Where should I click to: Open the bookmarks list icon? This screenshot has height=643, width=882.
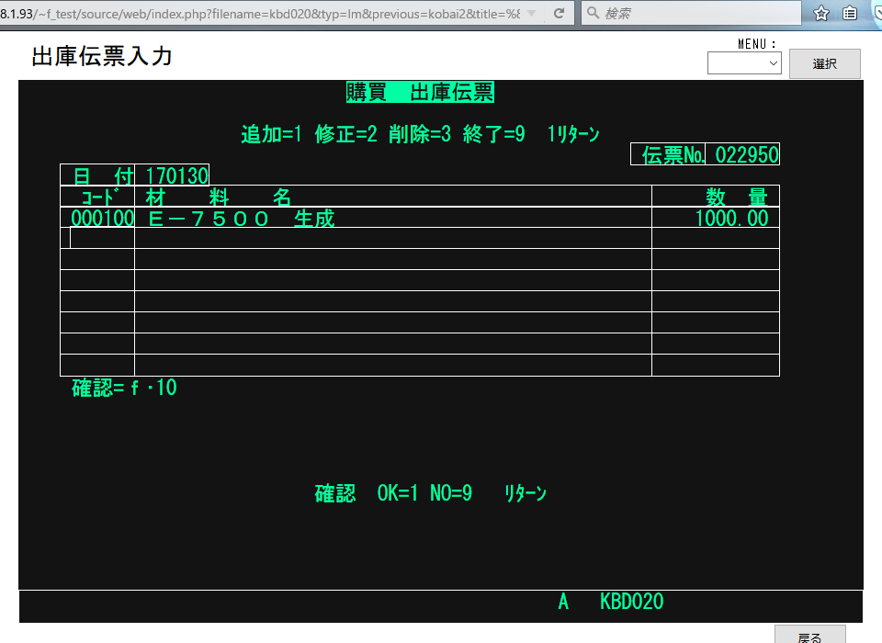point(851,14)
